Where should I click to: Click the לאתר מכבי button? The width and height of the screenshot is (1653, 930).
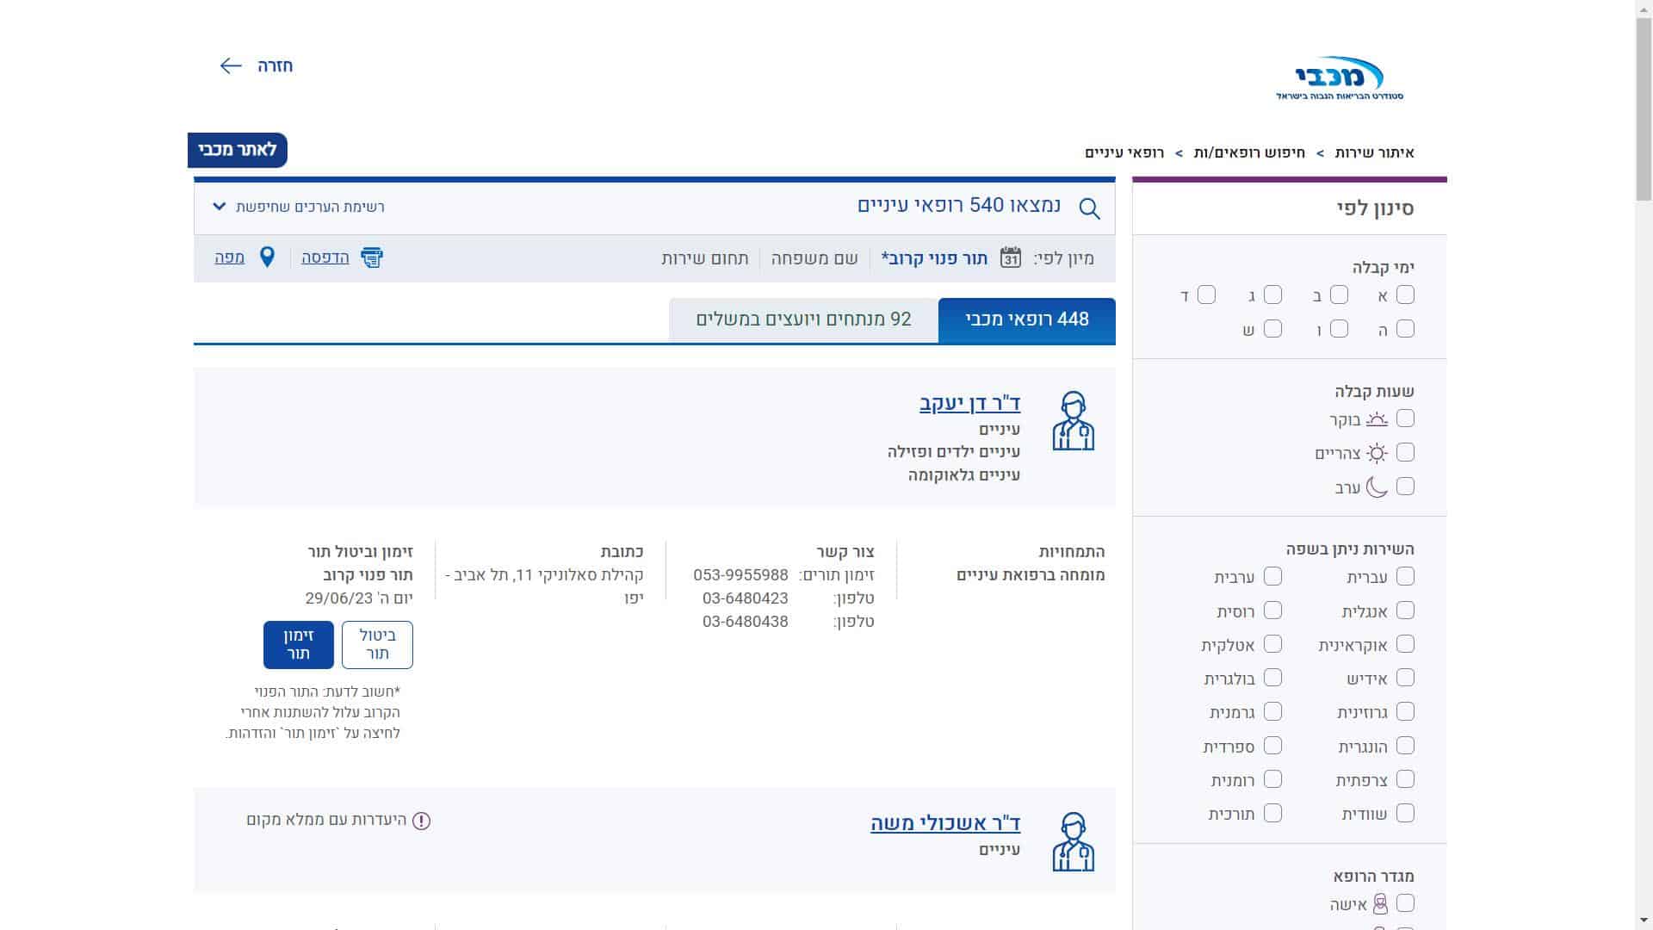click(x=238, y=150)
